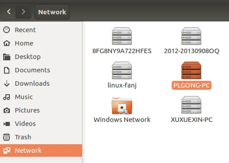Click the PLGONG-PC name label
229x163 pixels.
(191, 85)
